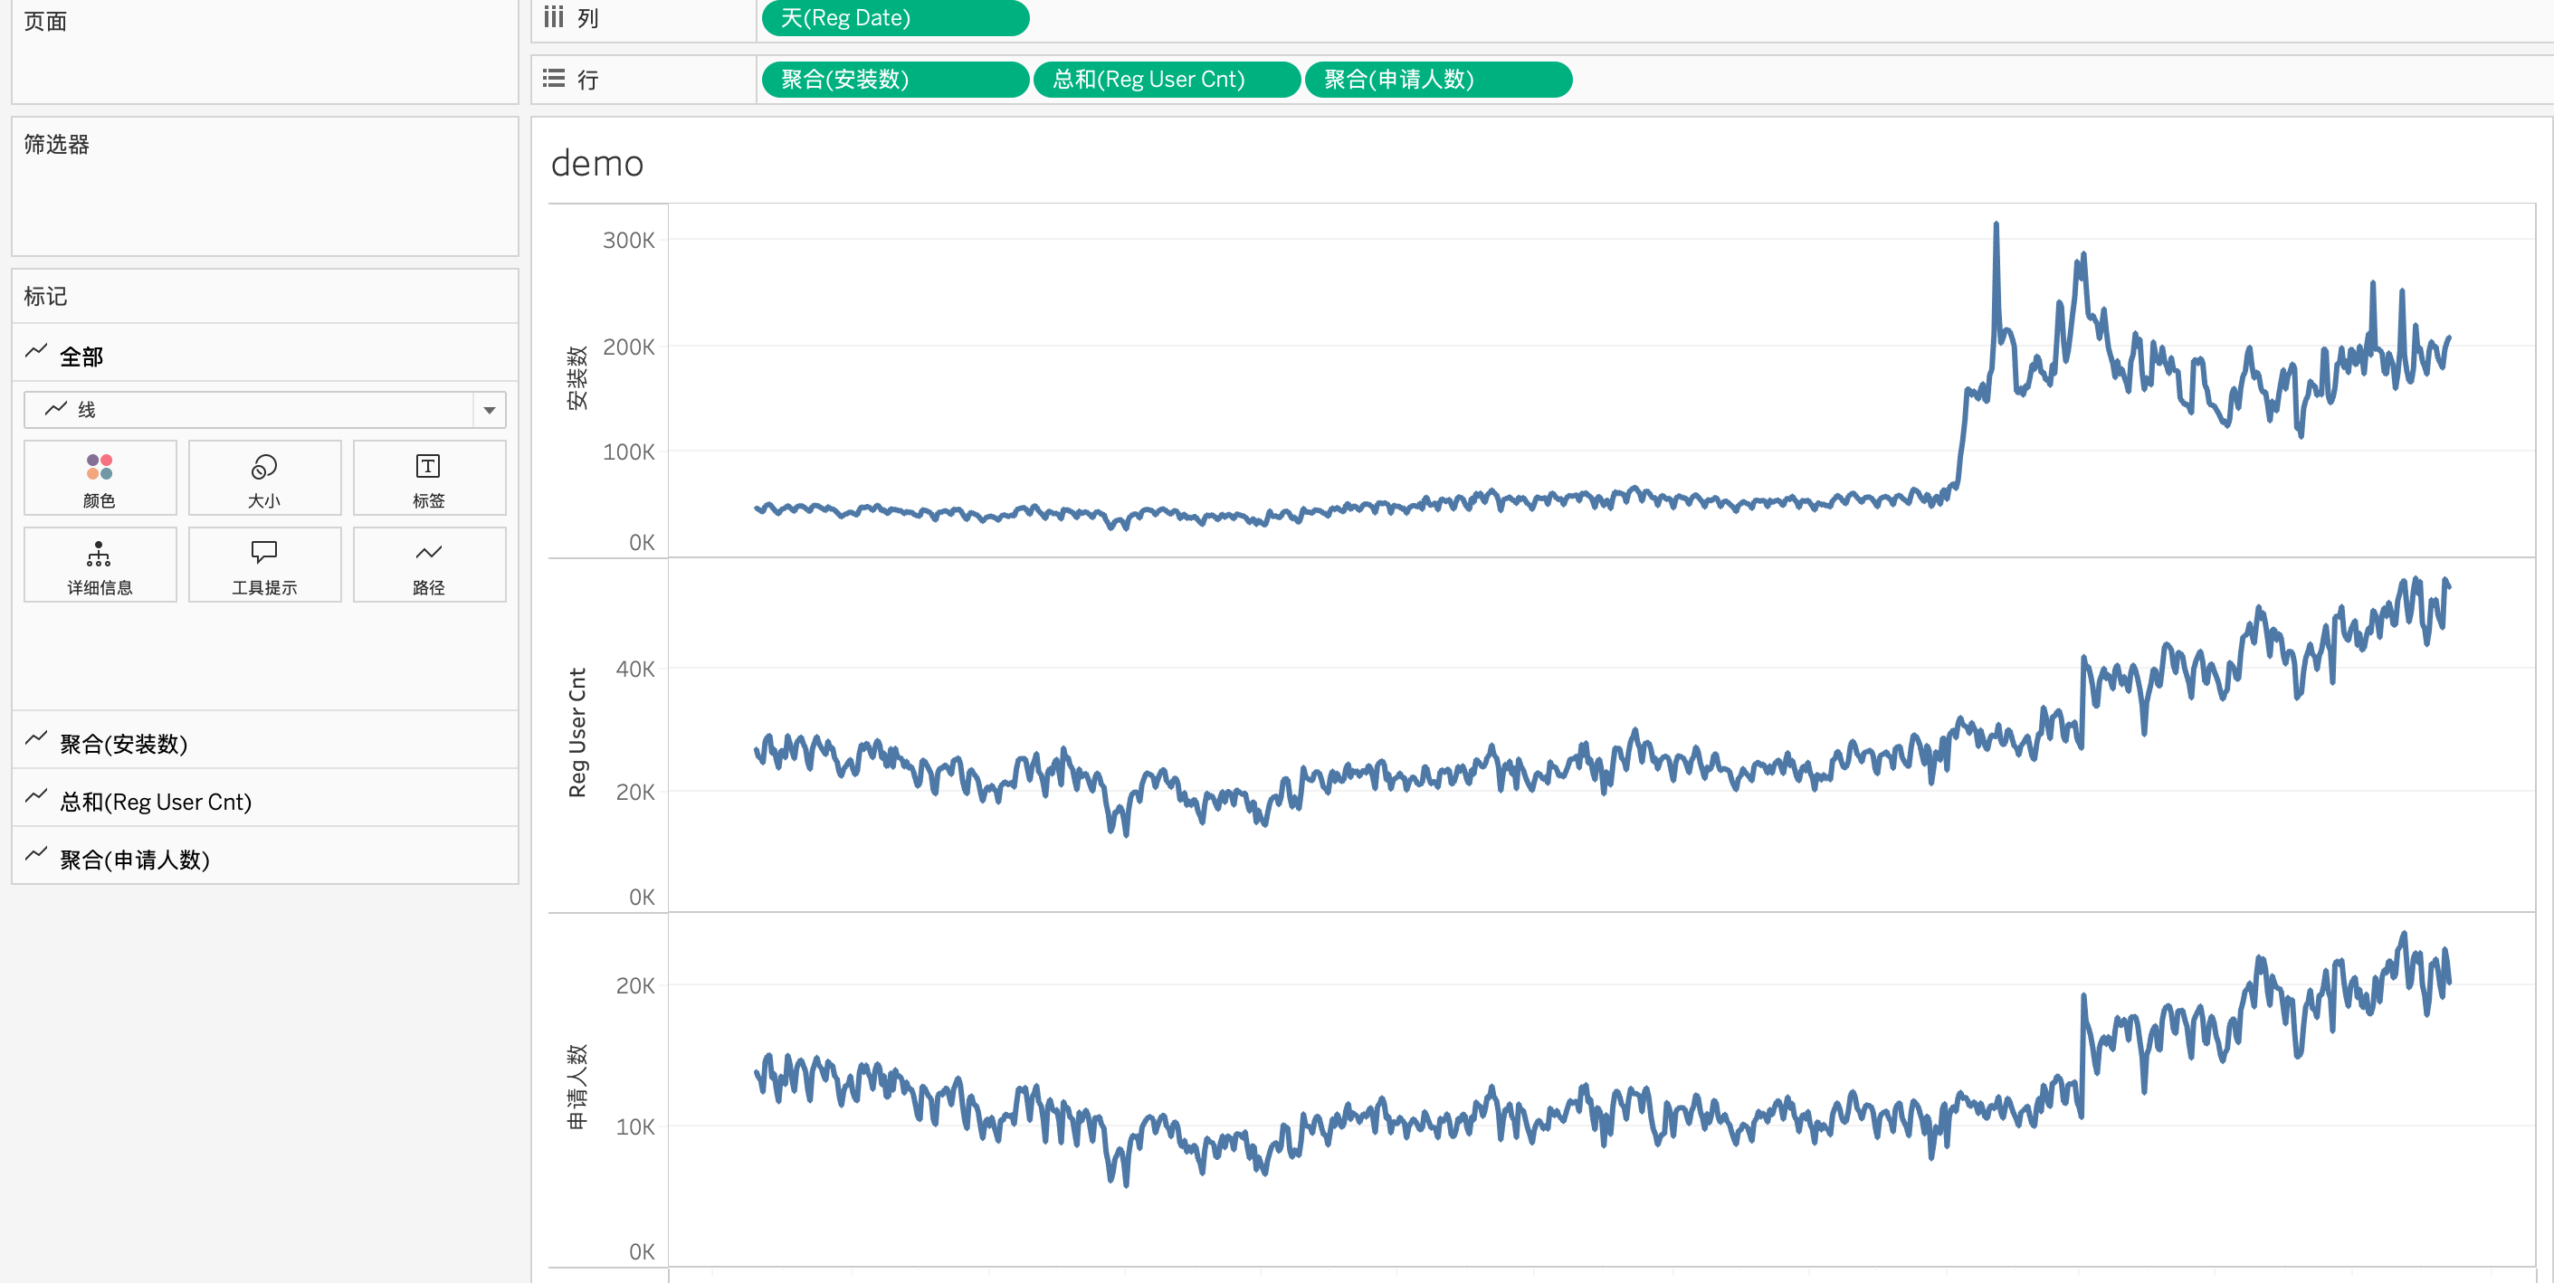Click the 详细信息 (Detail) marks button
The image size is (2554, 1283).
100,565
